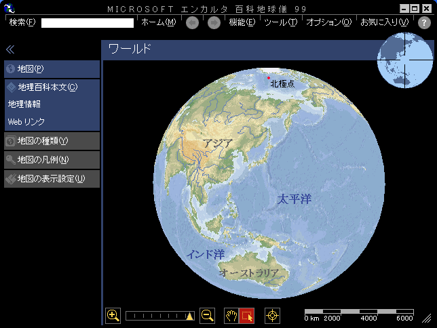Click the zoom level slider thumb
The height and width of the screenshot is (328, 437).
pos(190,316)
